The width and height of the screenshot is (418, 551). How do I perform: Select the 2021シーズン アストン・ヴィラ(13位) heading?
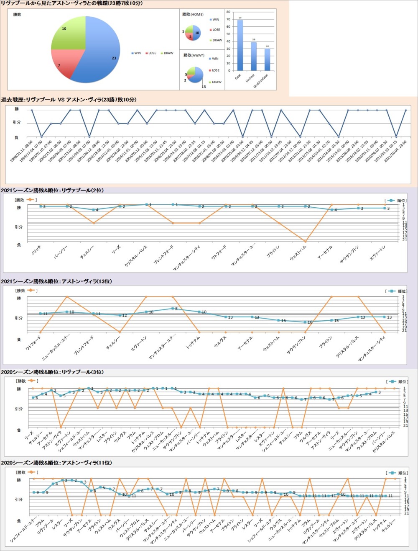coord(56,281)
